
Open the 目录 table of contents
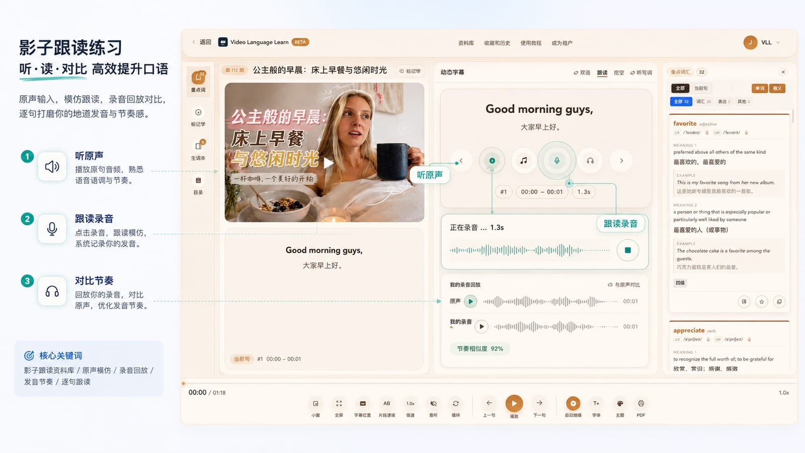[x=198, y=185]
